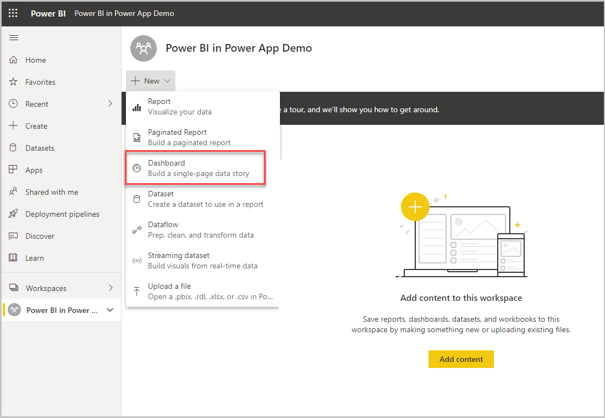The image size is (605, 418).
Task: Go to Home in the sidebar
Action: click(x=62, y=60)
